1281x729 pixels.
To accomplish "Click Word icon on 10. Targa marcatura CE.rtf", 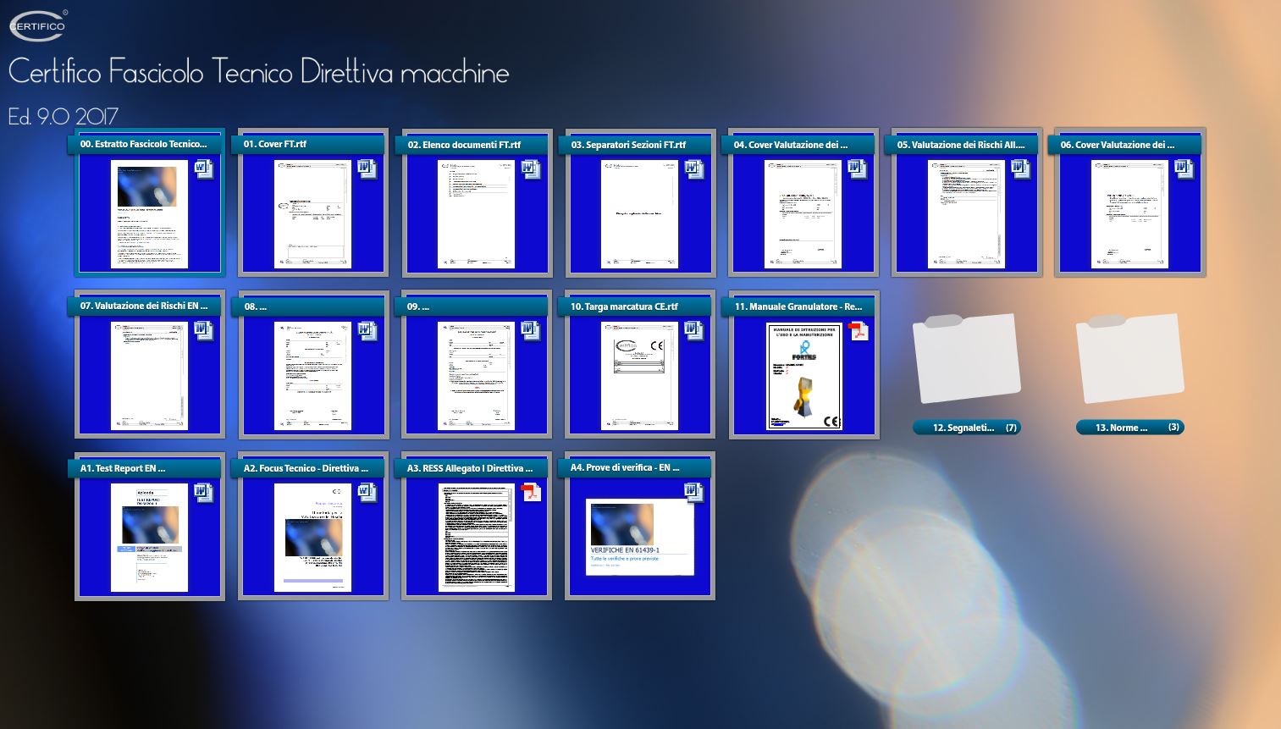I will click(x=694, y=330).
